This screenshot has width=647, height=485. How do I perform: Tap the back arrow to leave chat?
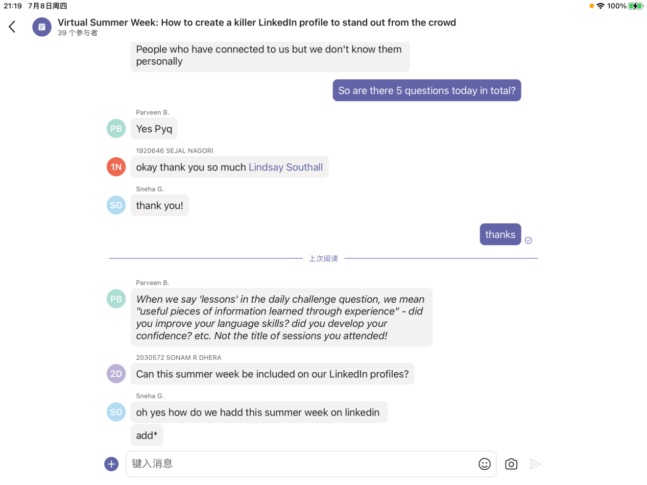click(12, 27)
